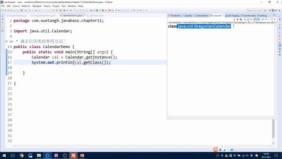The width and height of the screenshot is (282, 159).
Task: Open the Help menu
Action: pyautogui.click(x=80, y=6)
